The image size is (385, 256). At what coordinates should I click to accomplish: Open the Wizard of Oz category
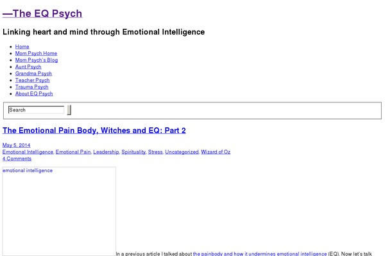[216, 152]
